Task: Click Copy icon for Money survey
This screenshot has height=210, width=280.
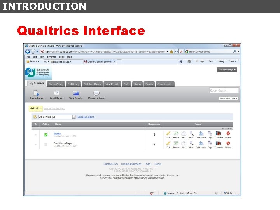Action: [210, 133]
